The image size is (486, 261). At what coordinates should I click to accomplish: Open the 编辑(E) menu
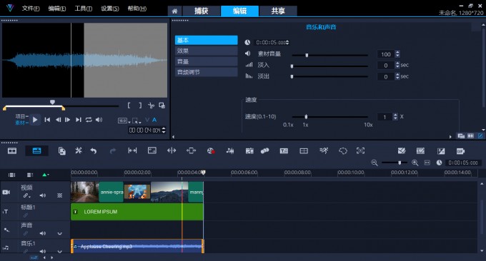[x=57, y=9]
